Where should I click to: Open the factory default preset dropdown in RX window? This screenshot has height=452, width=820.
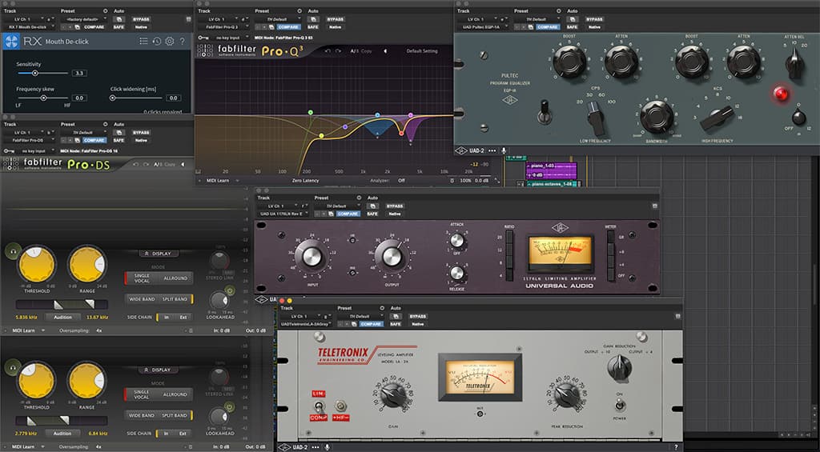pos(83,19)
